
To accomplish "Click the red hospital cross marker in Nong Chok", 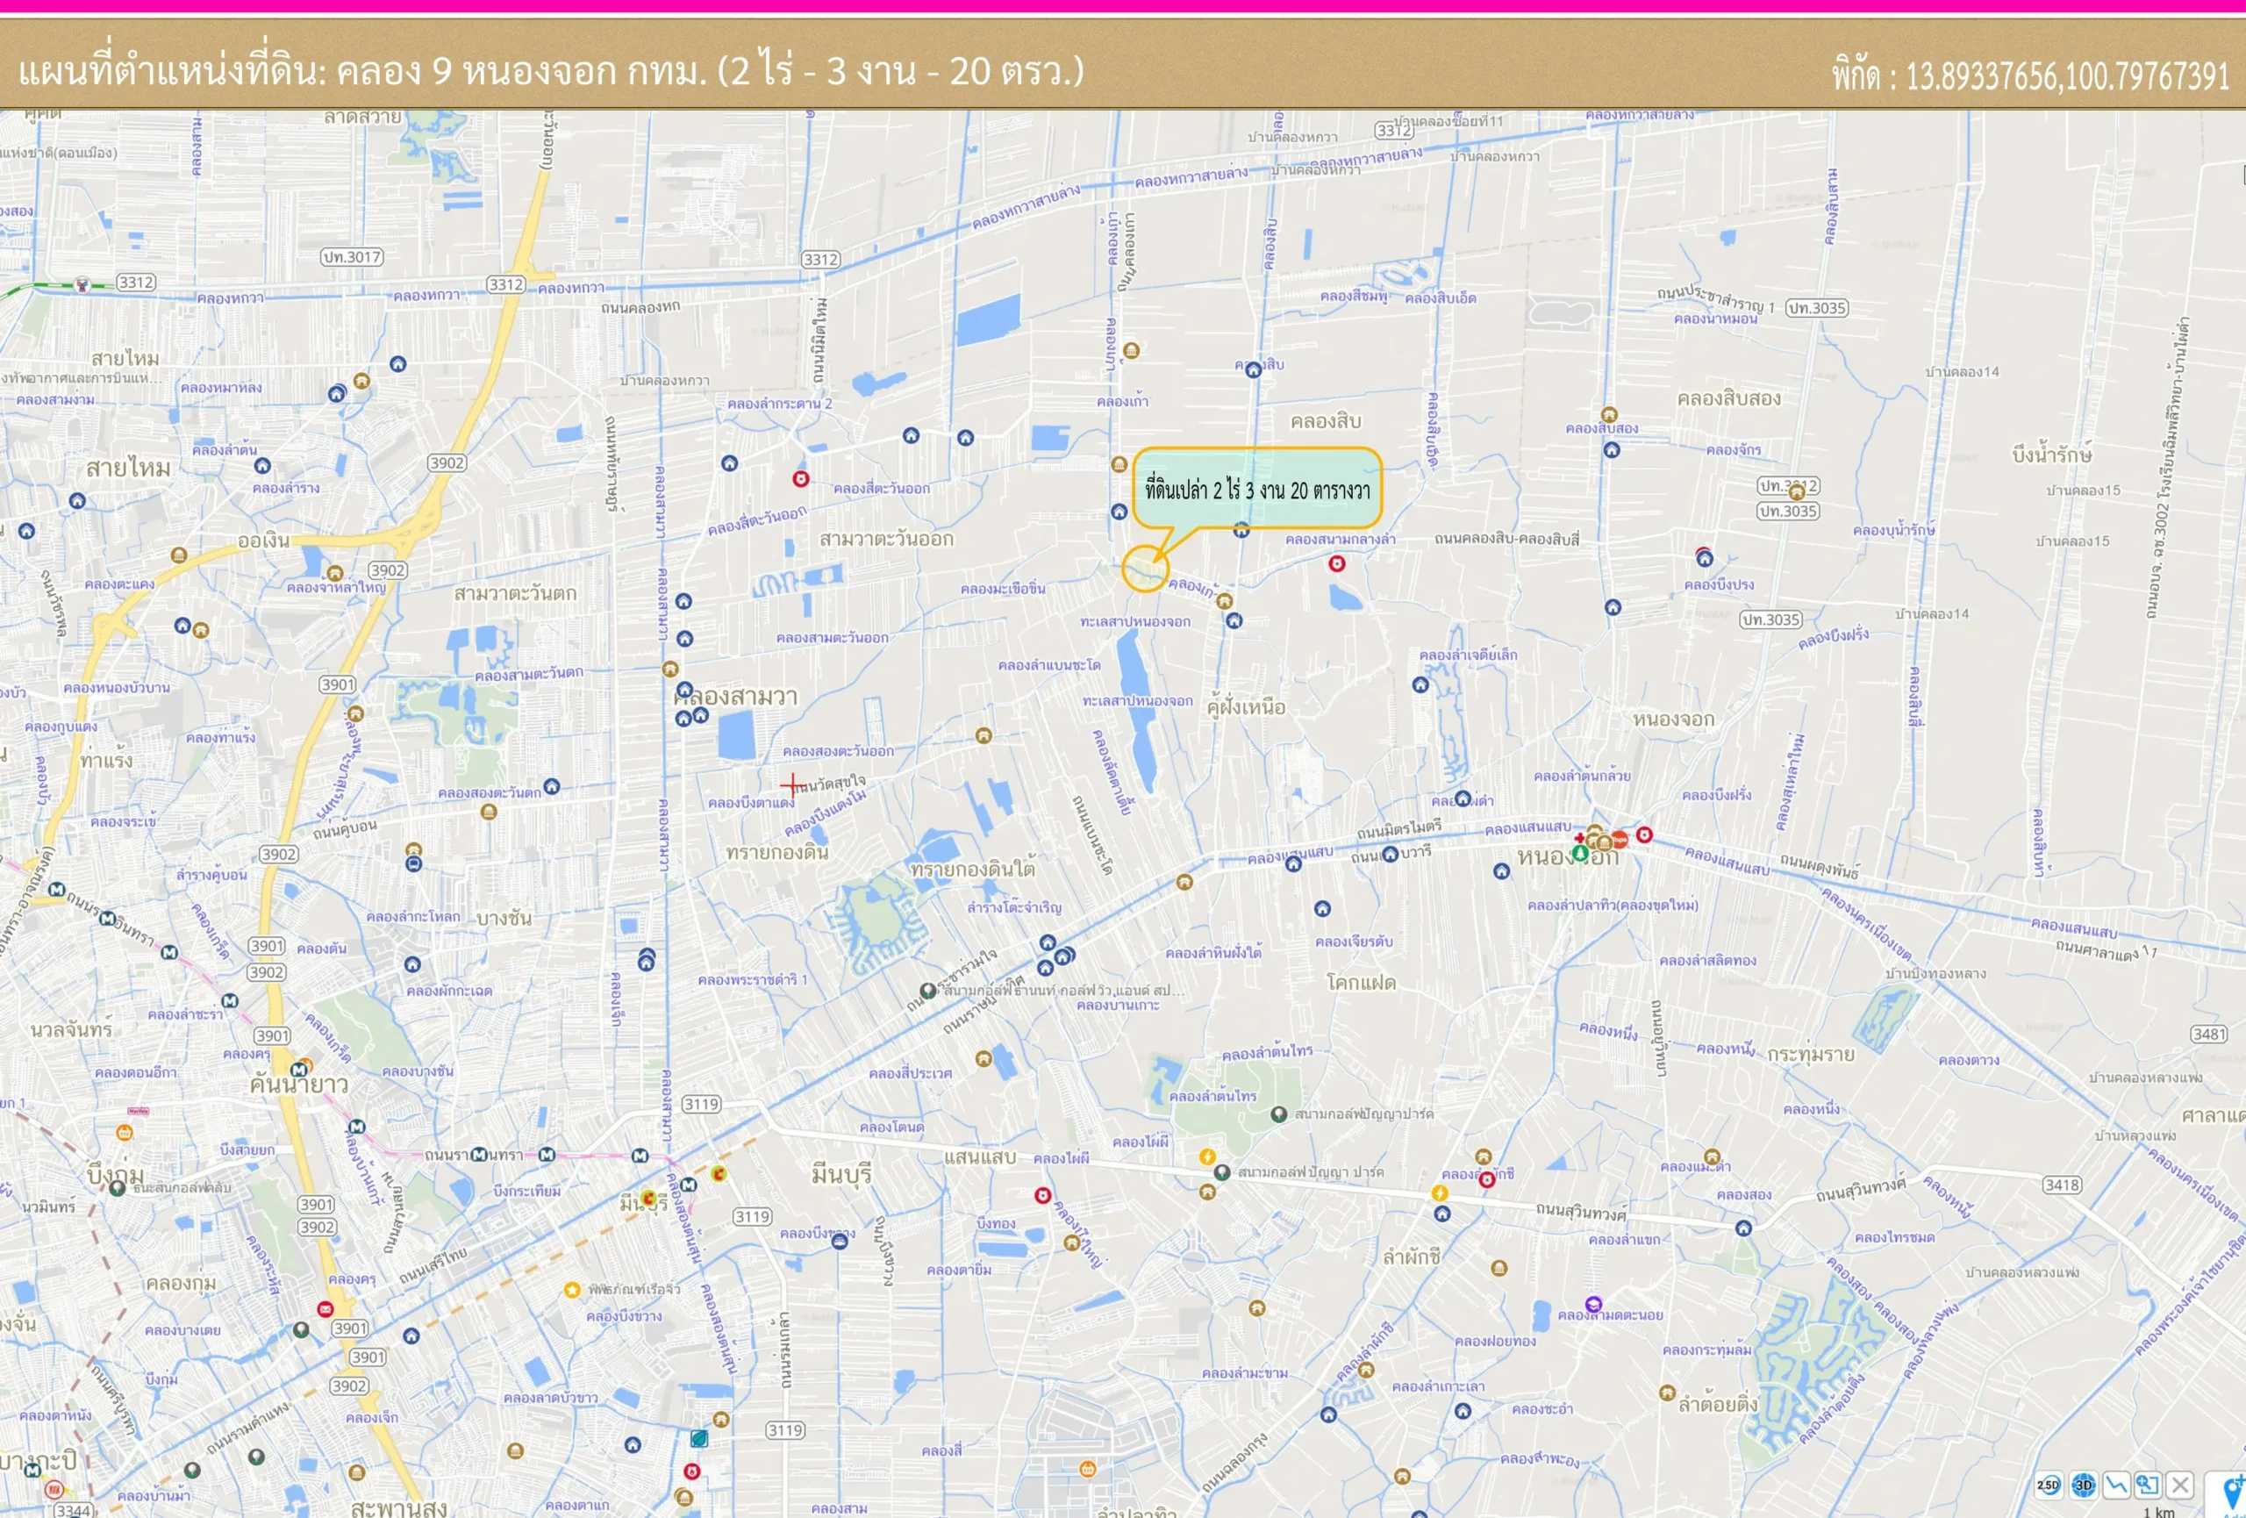I will click(1580, 840).
